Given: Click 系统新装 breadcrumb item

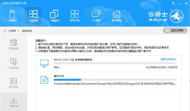Looking at the screenshot, I should [x=27, y=31].
